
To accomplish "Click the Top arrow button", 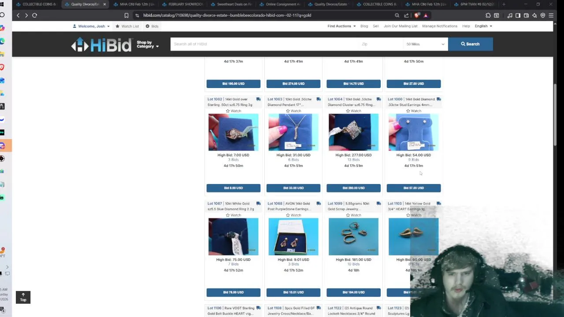I will point(23,297).
